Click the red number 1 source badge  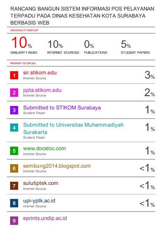tap(14, 75)
